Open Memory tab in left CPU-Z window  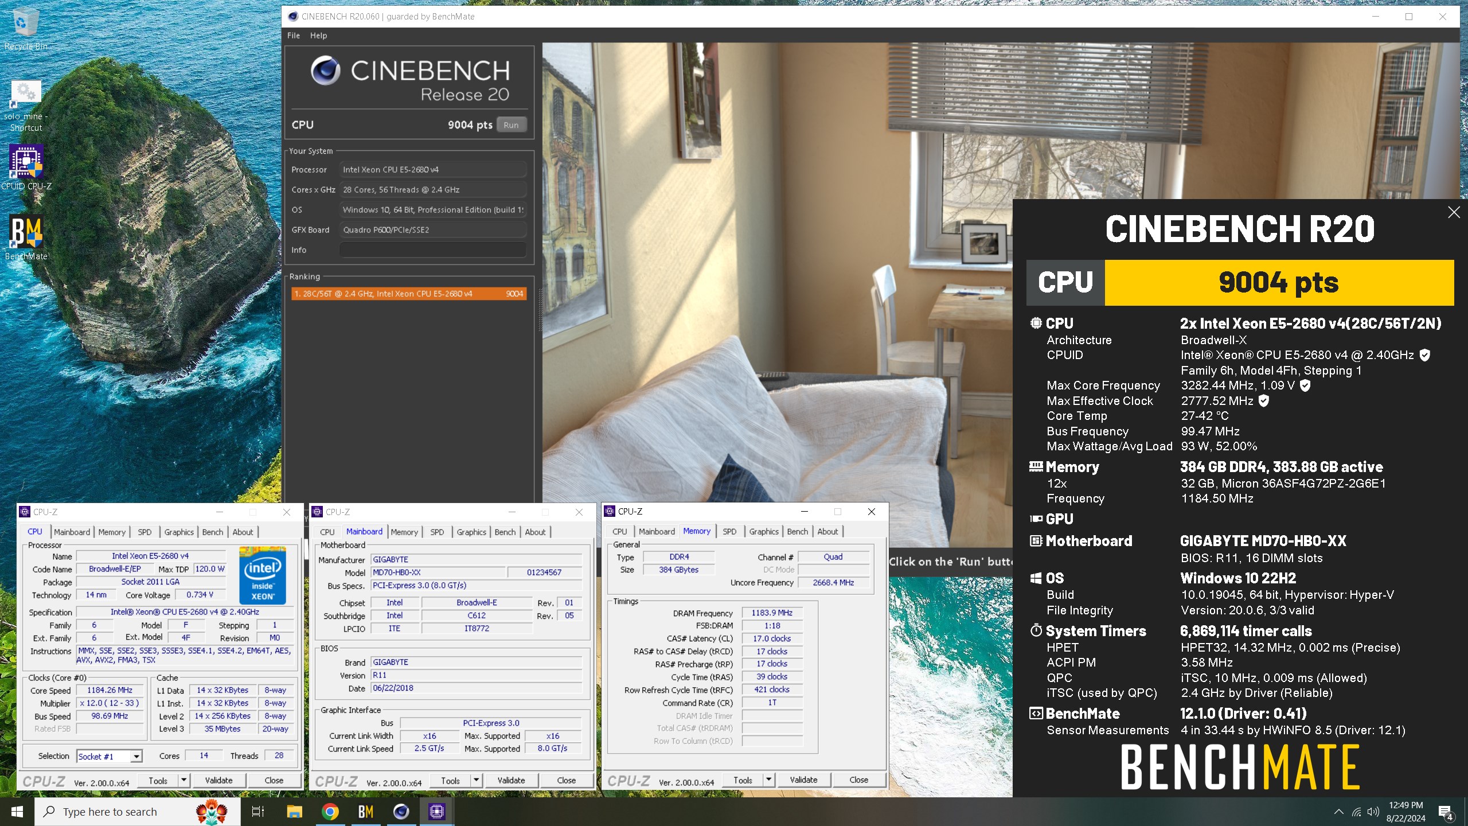click(x=112, y=532)
